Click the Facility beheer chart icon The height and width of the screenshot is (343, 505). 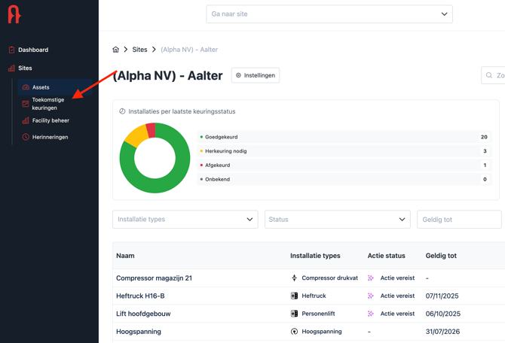26,120
